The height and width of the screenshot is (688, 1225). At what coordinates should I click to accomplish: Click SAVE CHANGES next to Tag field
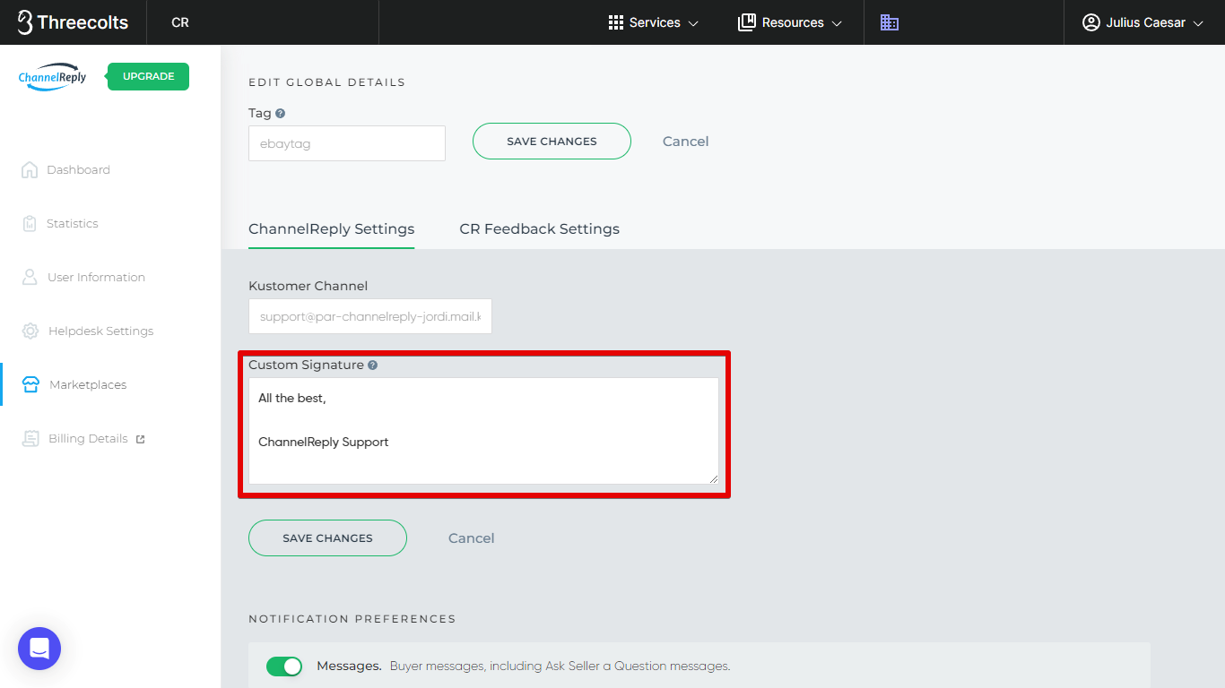pyautogui.click(x=552, y=141)
